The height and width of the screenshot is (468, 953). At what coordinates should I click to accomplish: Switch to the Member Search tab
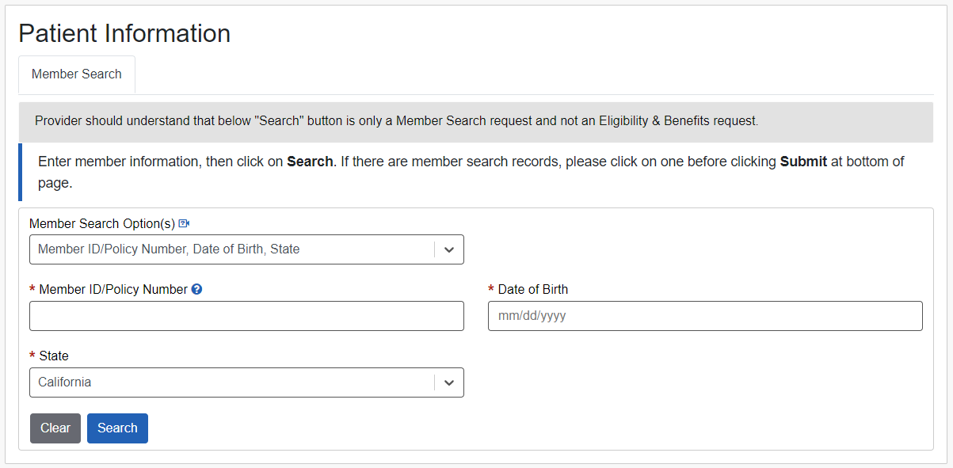[x=77, y=74]
